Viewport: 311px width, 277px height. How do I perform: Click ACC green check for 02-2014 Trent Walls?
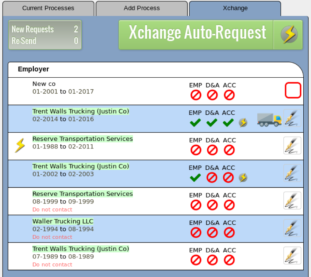228,123
